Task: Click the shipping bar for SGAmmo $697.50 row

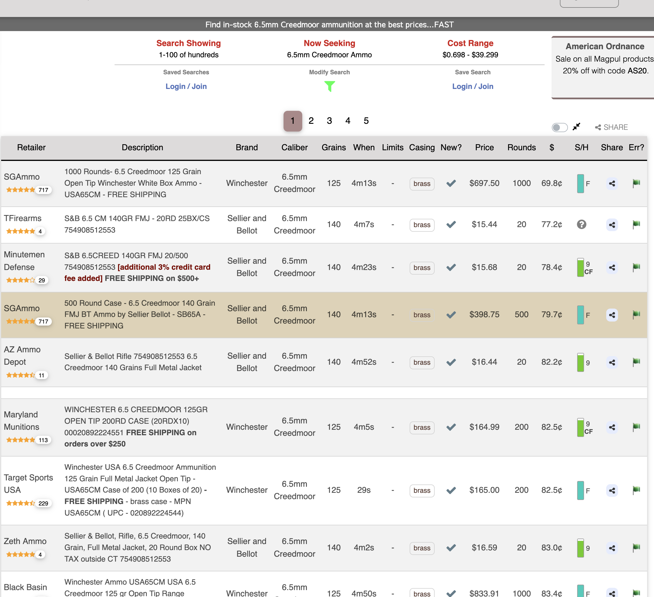Action: (580, 184)
